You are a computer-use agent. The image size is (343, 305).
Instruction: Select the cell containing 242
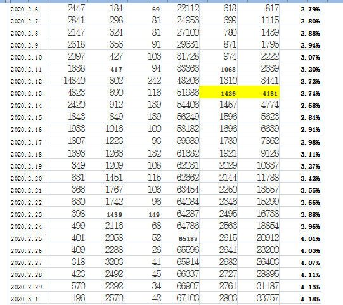(143, 81)
